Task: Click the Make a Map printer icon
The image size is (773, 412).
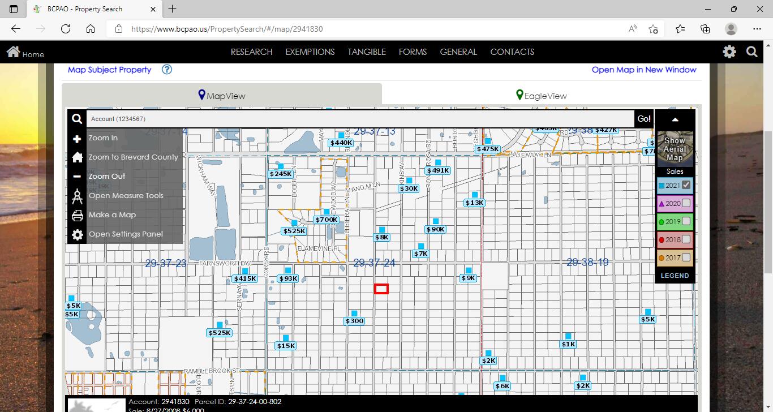Action: [x=77, y=216]
